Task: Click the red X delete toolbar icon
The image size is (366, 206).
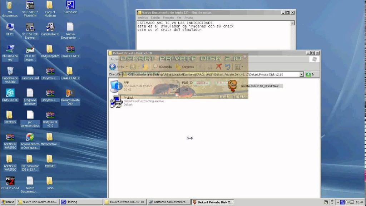Action: [219, 67]
